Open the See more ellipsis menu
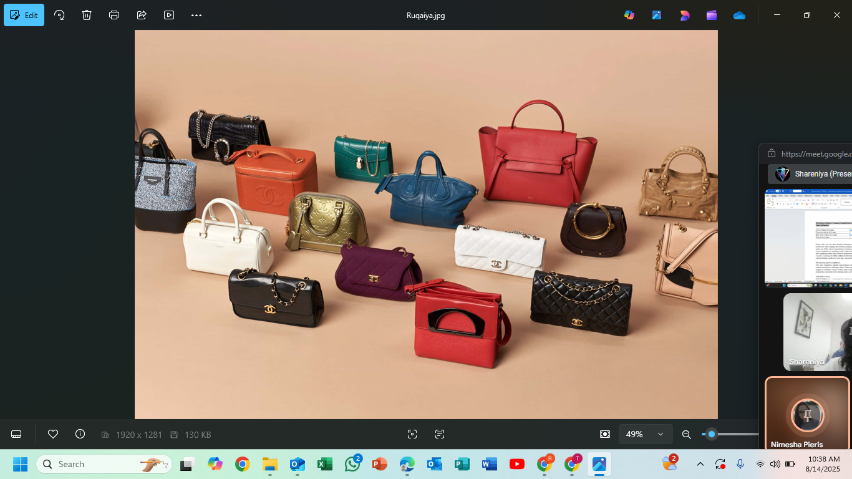 196,15
